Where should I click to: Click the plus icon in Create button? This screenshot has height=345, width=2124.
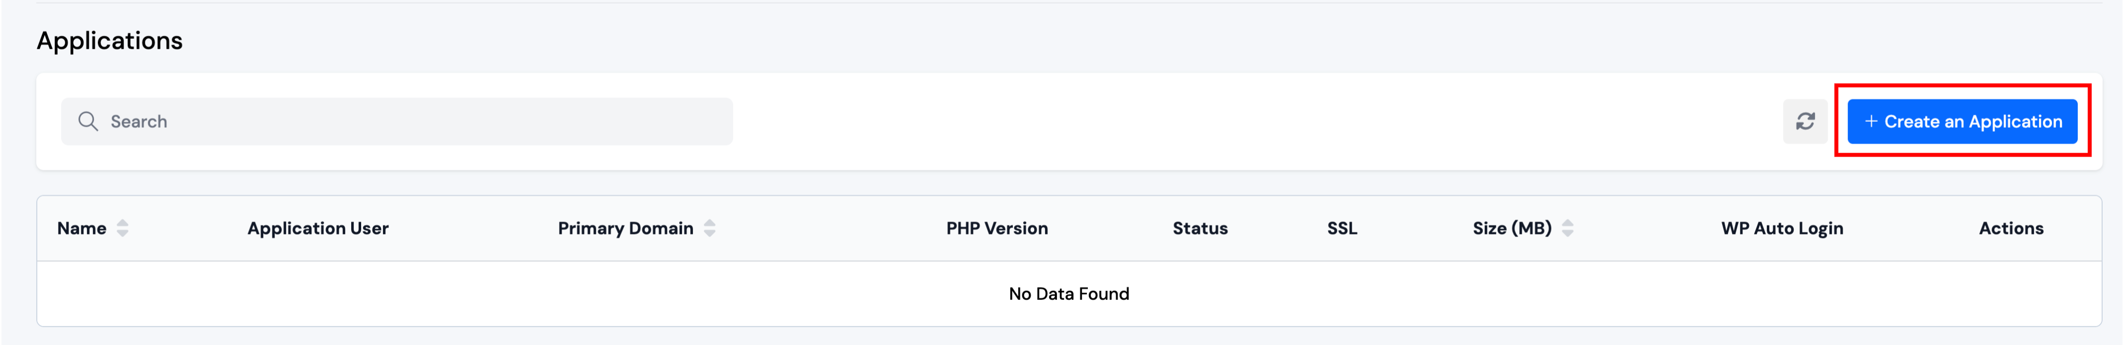click(1871, 121)
